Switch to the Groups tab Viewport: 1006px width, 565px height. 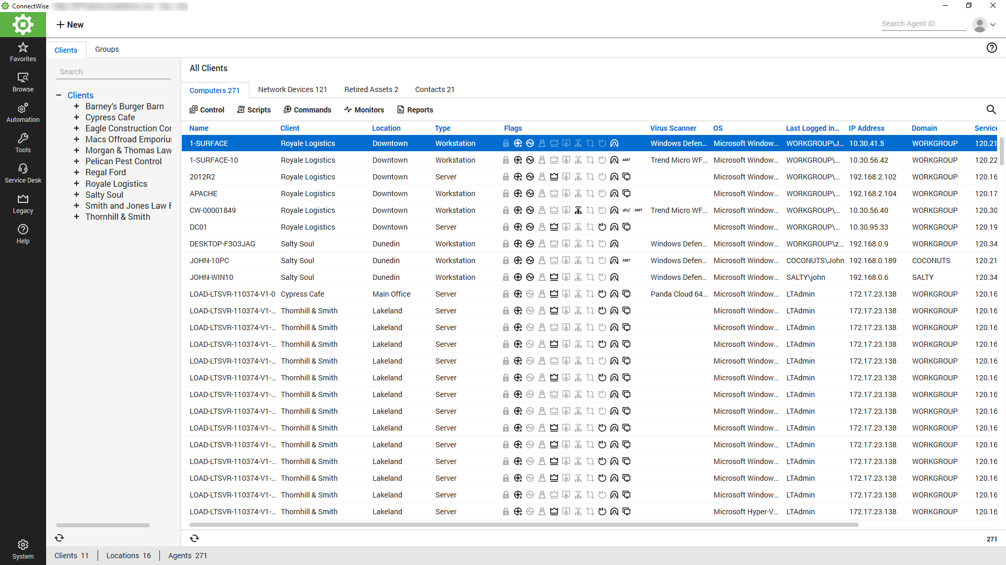pos(107,49)
